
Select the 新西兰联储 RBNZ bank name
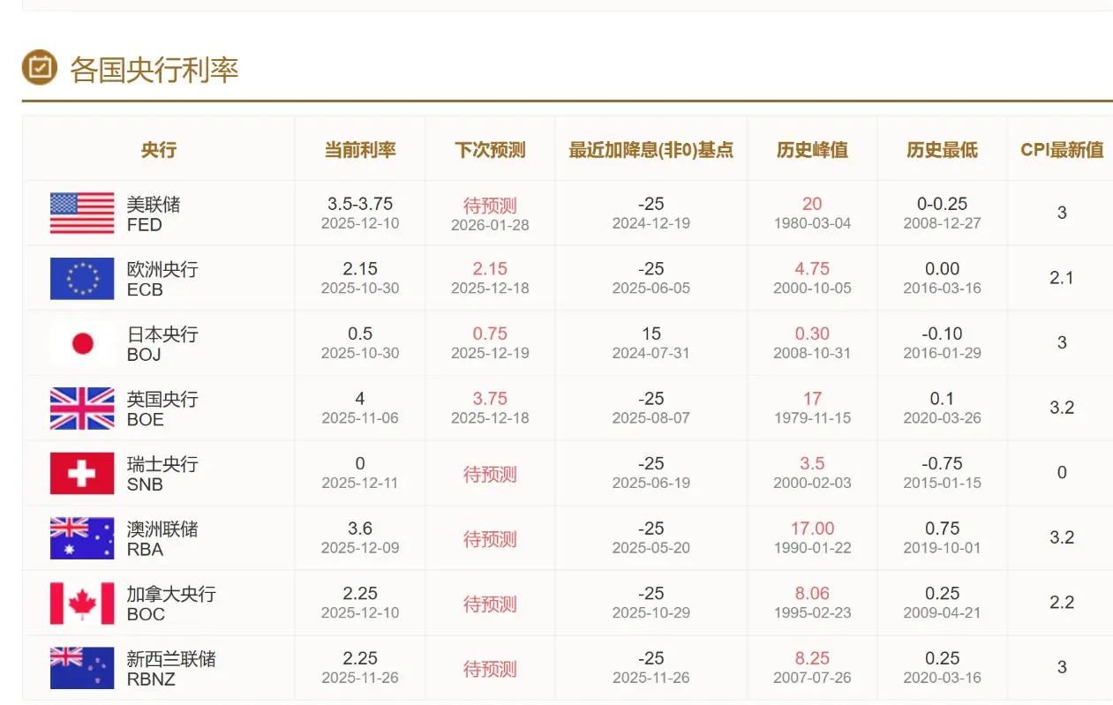point(171,668)
